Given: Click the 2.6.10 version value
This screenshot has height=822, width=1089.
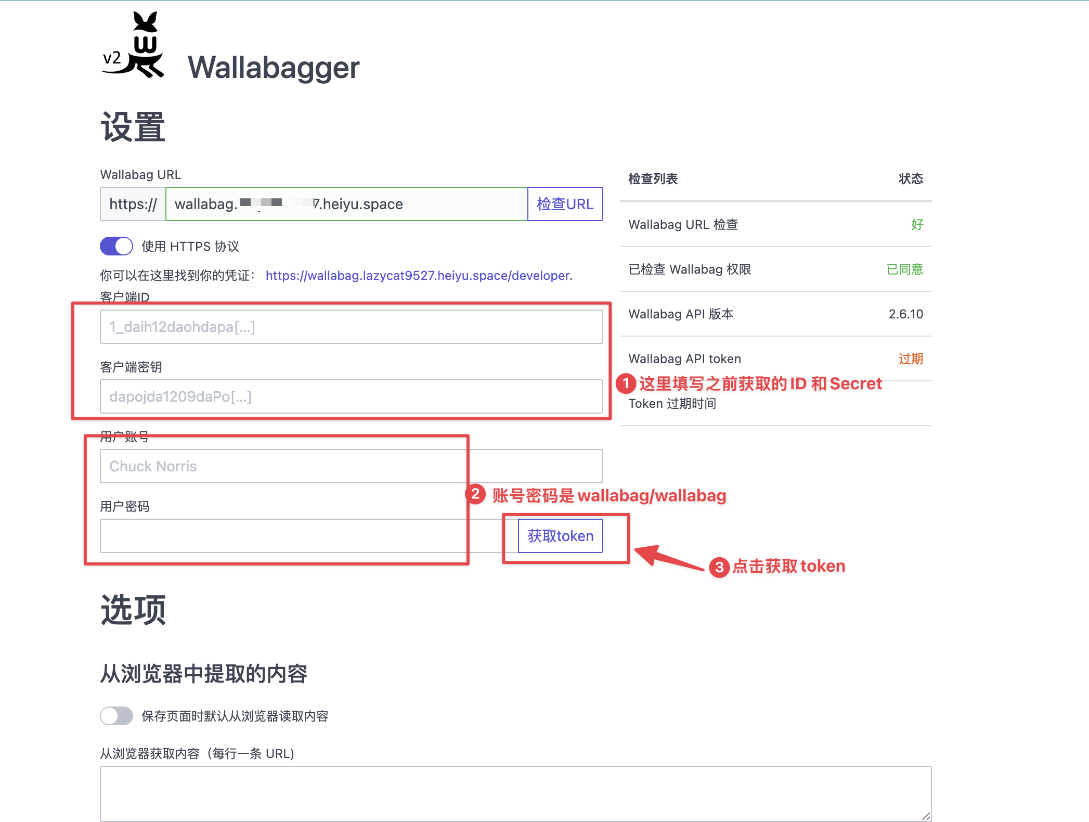Looking at the screenshot, I should click(x=905, y=314).
